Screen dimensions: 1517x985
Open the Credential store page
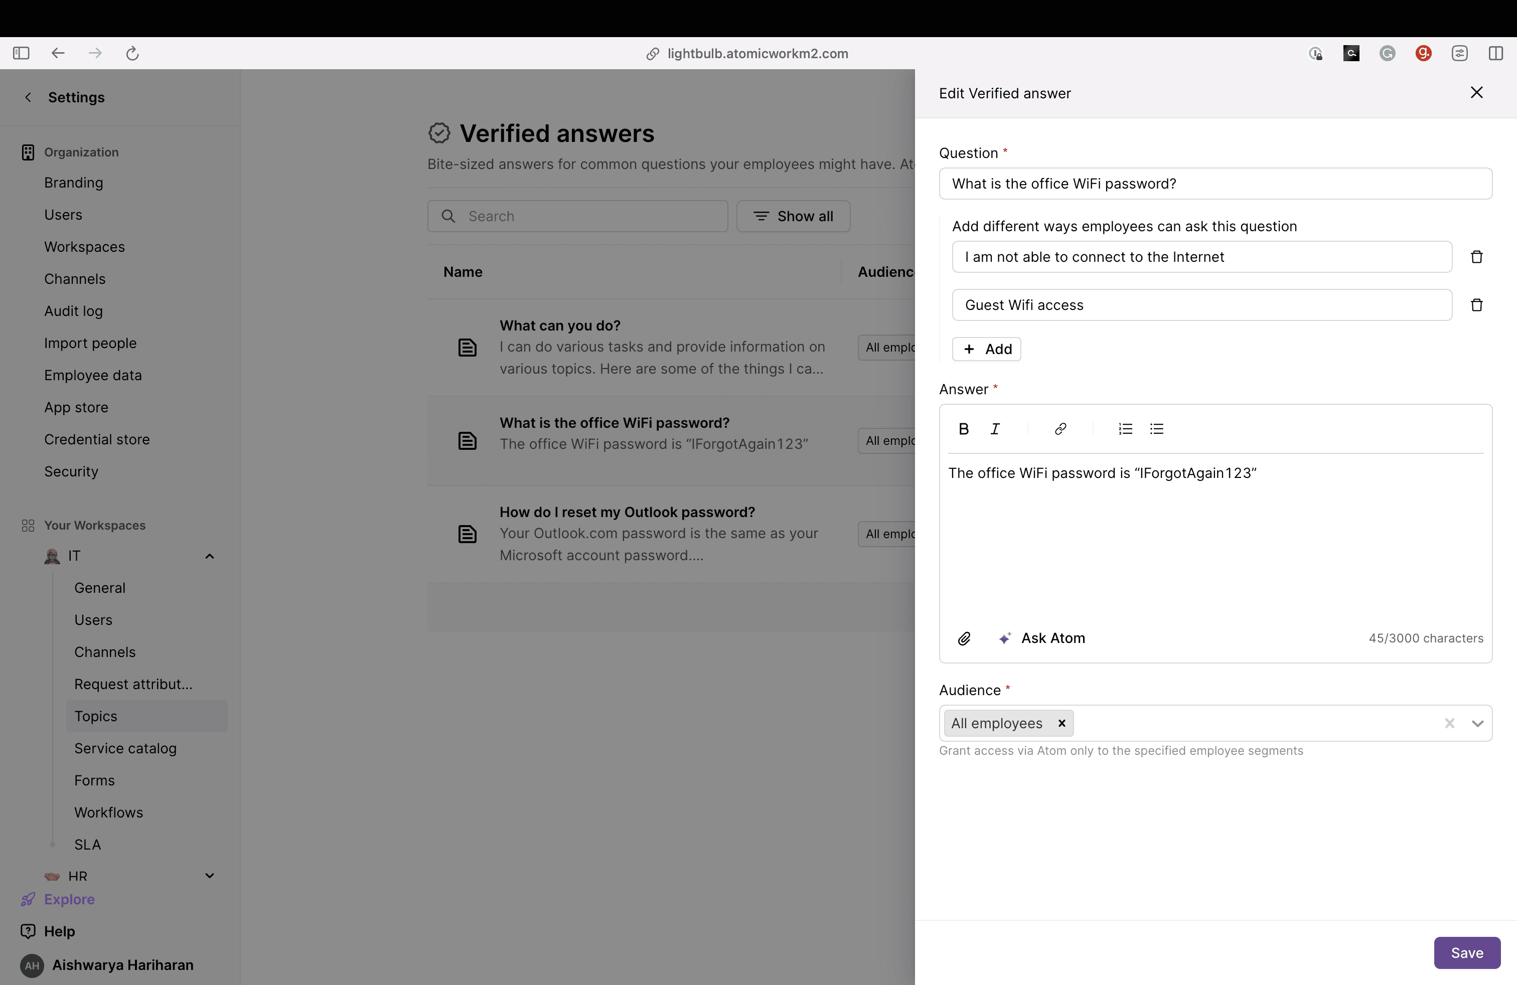[97, 440]
